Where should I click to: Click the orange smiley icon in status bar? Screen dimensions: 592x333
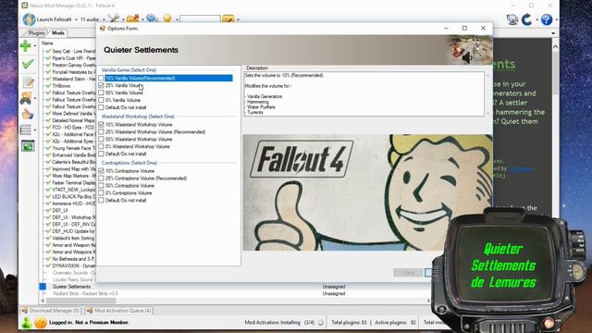point(41,323)
